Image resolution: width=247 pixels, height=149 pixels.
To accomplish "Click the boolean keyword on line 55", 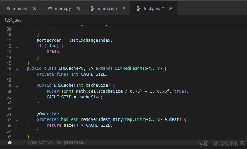I will (70, 119).
